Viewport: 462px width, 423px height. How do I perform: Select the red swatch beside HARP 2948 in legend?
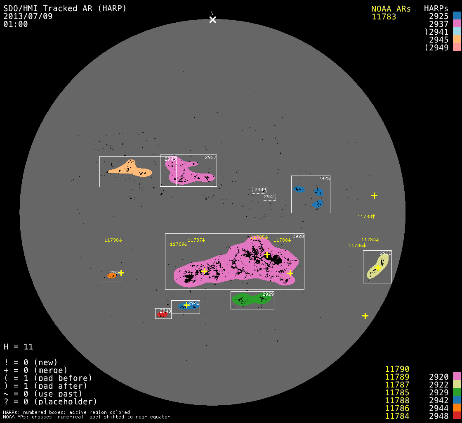point(457,416)
